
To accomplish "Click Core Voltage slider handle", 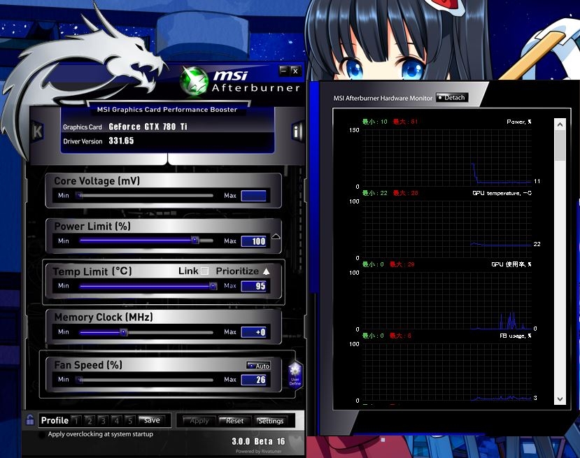I will [x=79, y=195].
